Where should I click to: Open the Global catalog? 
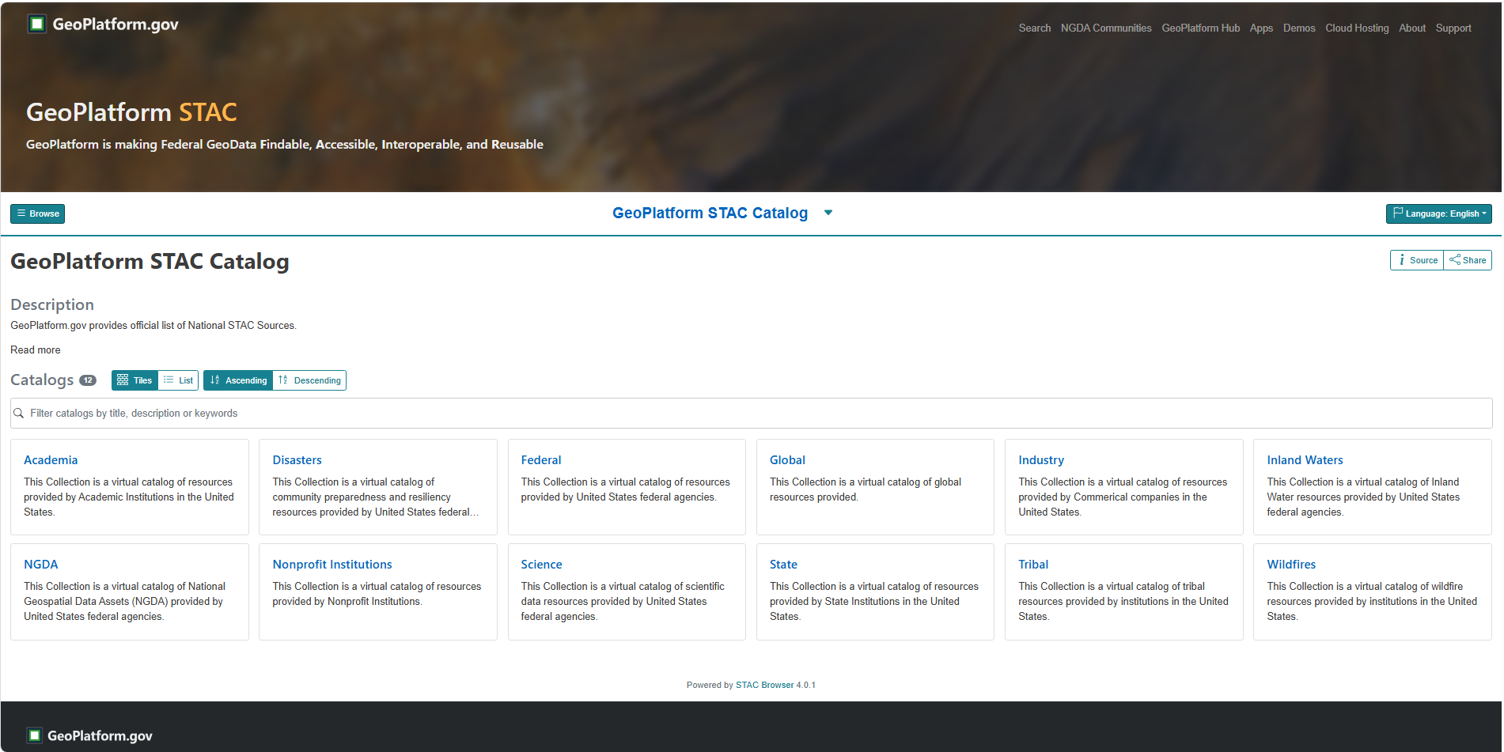787,460
